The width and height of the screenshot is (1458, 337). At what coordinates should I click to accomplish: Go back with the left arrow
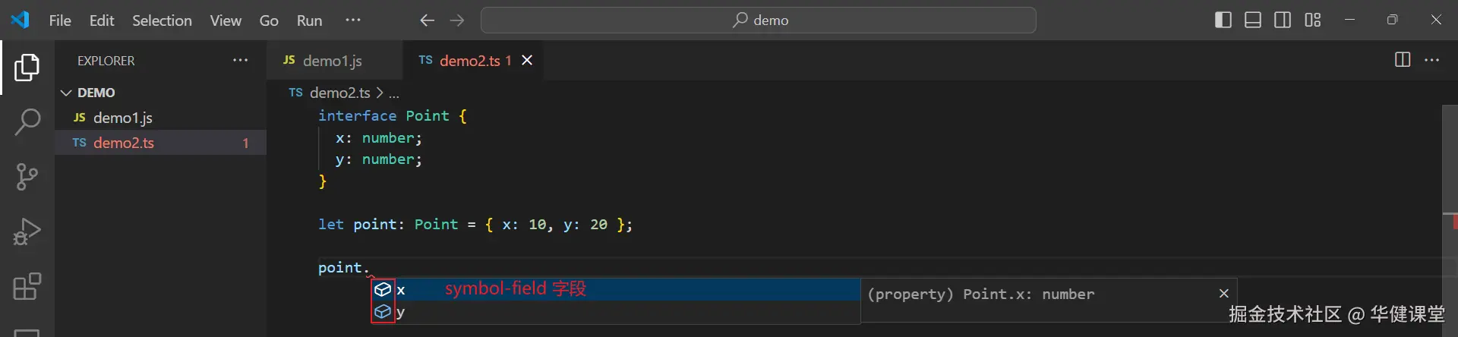pos(428,20)
